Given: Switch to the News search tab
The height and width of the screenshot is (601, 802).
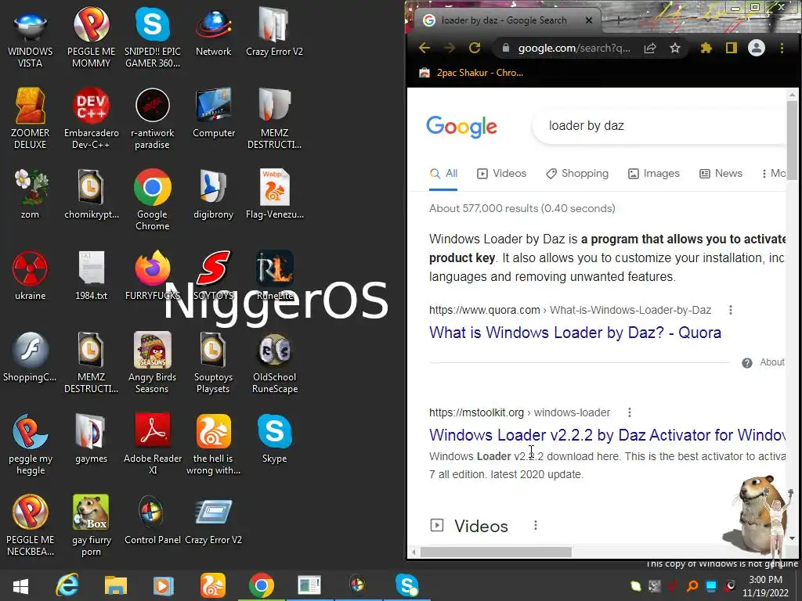Looking at the screenshot, I should click(721, 173).
